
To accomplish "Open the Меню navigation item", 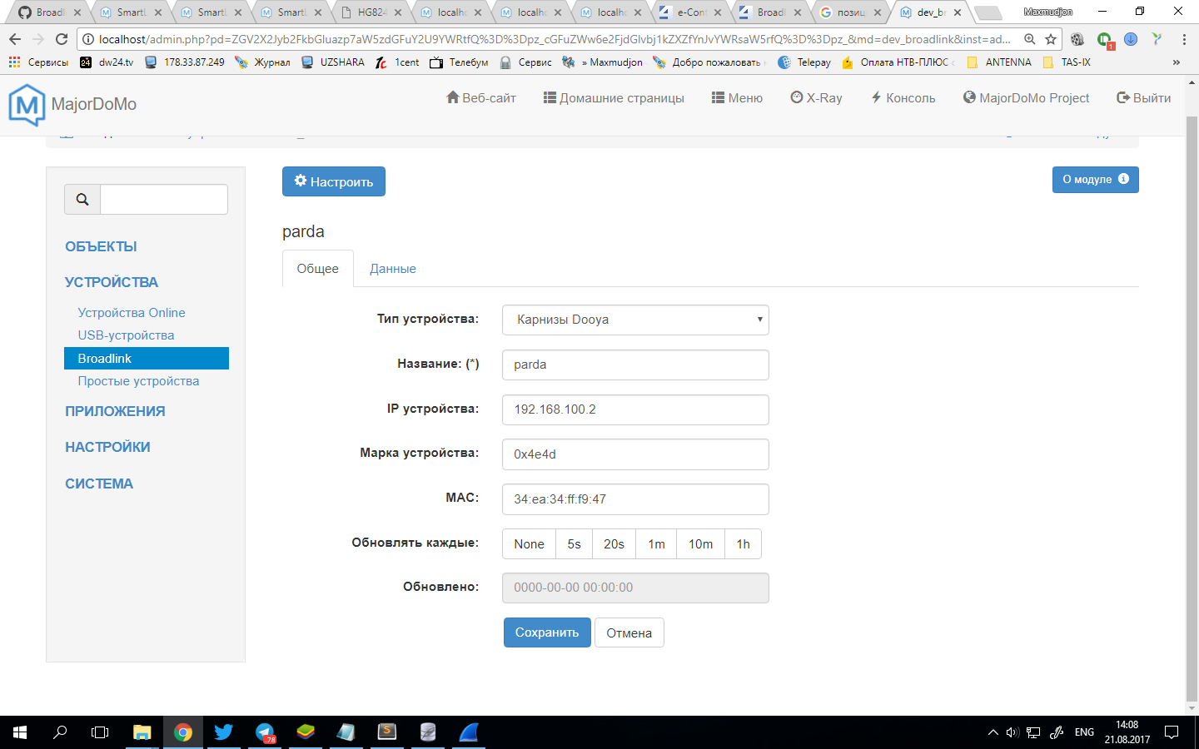I will click(x=737, y=98).
